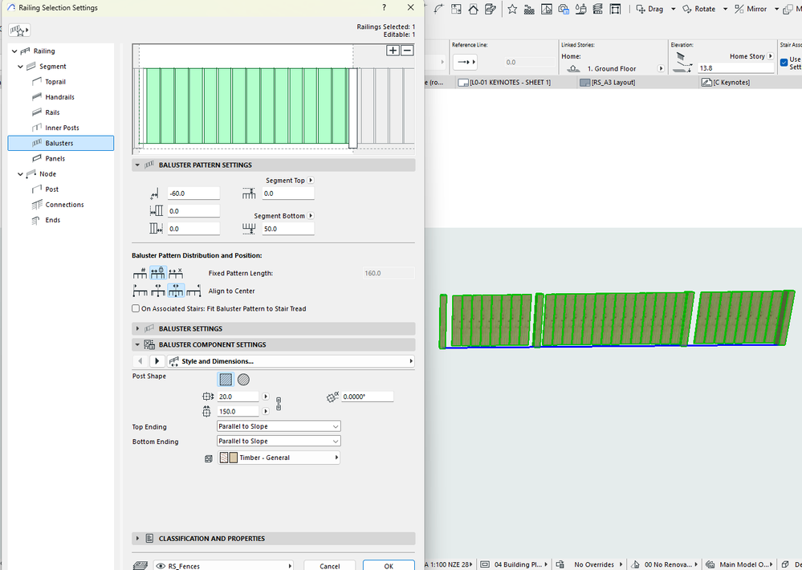
Task: Enable Fit Baluster Pattern to Stair Tread
Action: coord(136,308)
